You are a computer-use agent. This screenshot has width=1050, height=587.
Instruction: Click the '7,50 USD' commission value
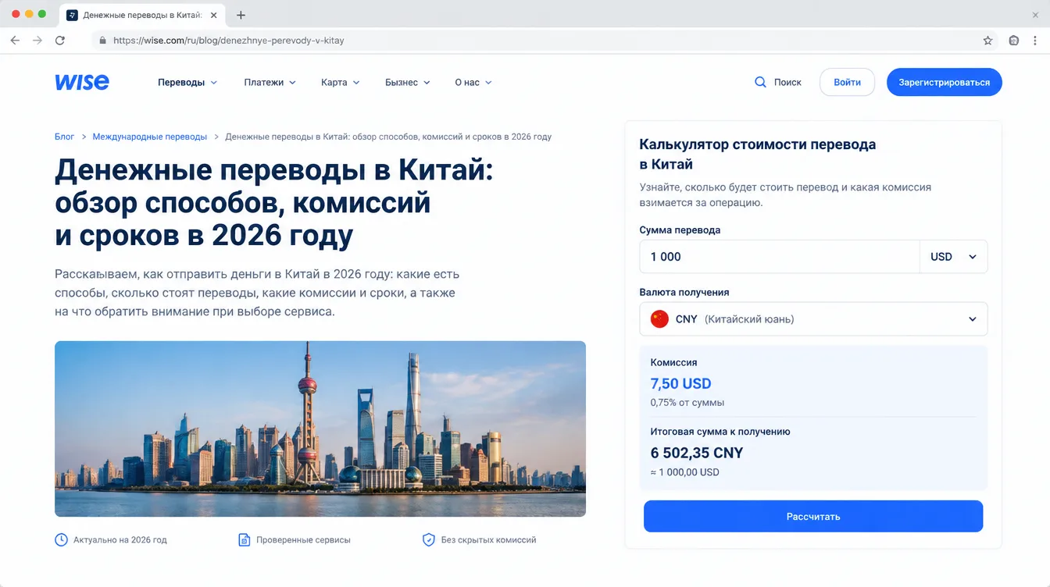click(680, 383)
